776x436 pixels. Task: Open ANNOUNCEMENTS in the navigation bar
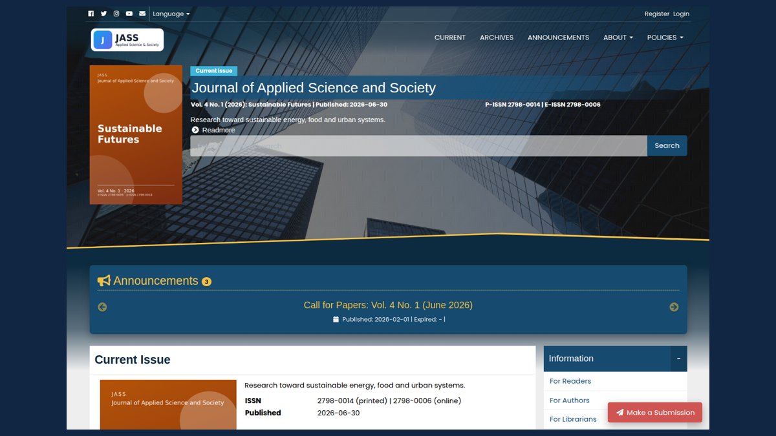coord(558,37)
